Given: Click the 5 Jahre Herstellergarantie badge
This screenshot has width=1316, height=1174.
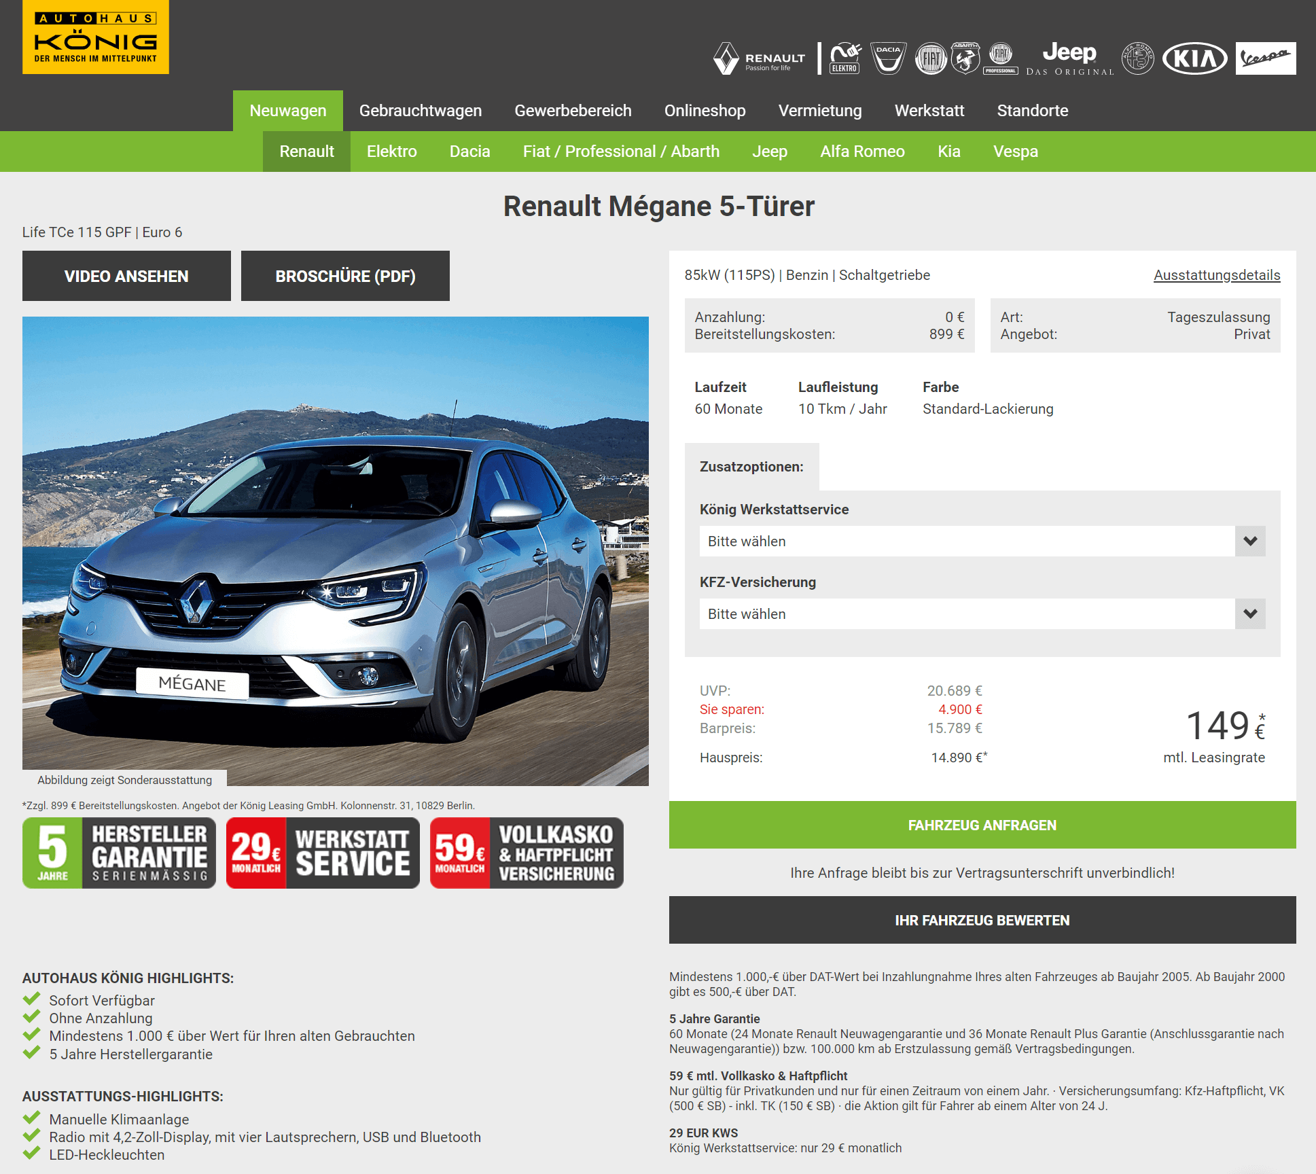Looking at the screenshot, I should pos(119,853).
